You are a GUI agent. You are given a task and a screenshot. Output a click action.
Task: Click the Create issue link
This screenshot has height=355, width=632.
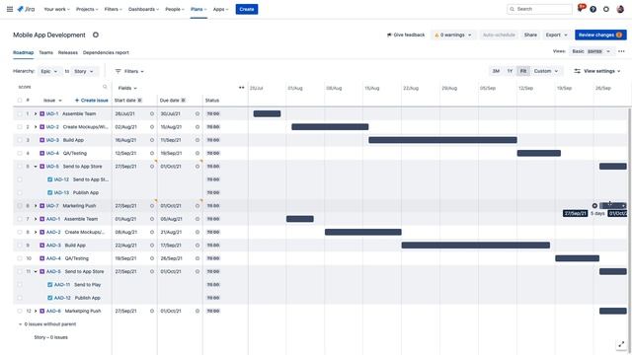pos(92,101)
